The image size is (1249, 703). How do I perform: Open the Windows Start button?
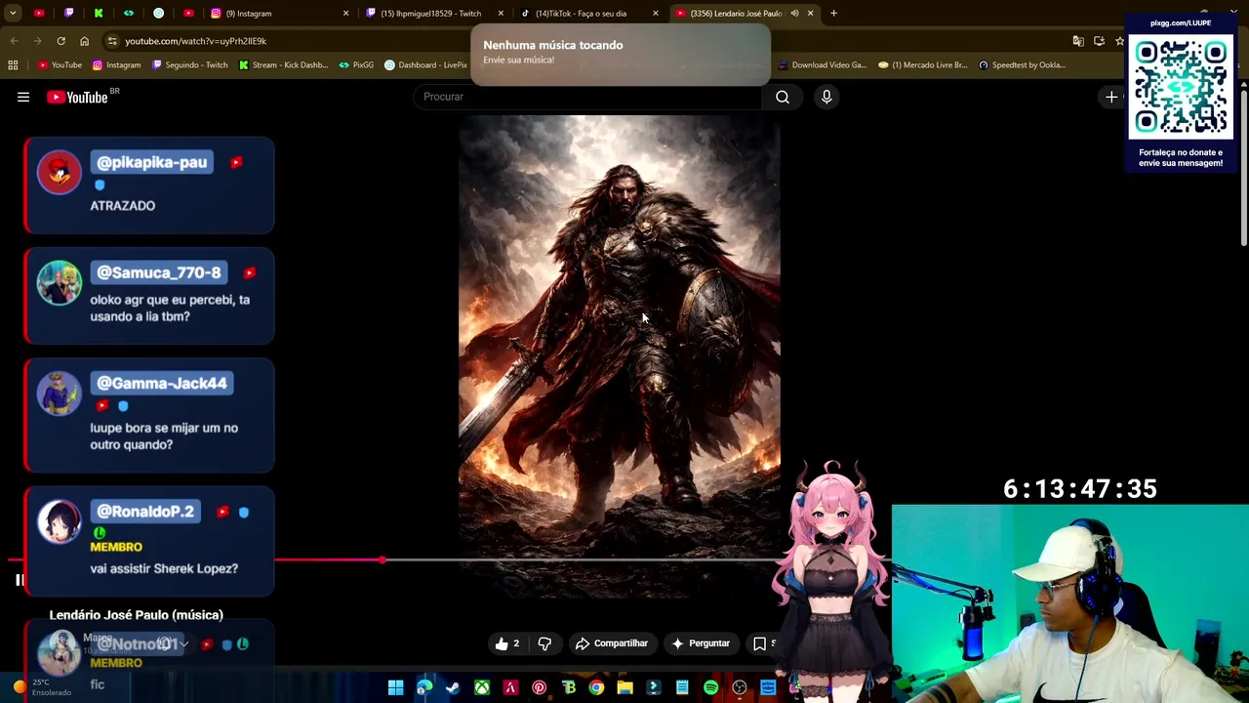[x=395, y=688]
